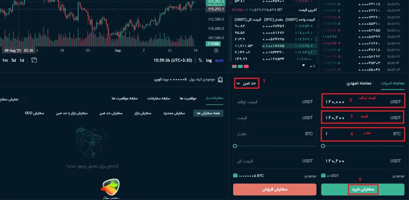
Task: Click the green سفارش خرید button
Action: 363,189
